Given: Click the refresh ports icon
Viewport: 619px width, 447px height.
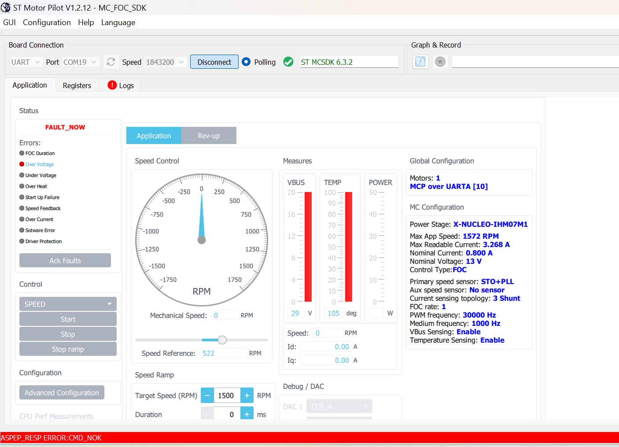Looking at the screenshot, I should (x=111, y=62).
